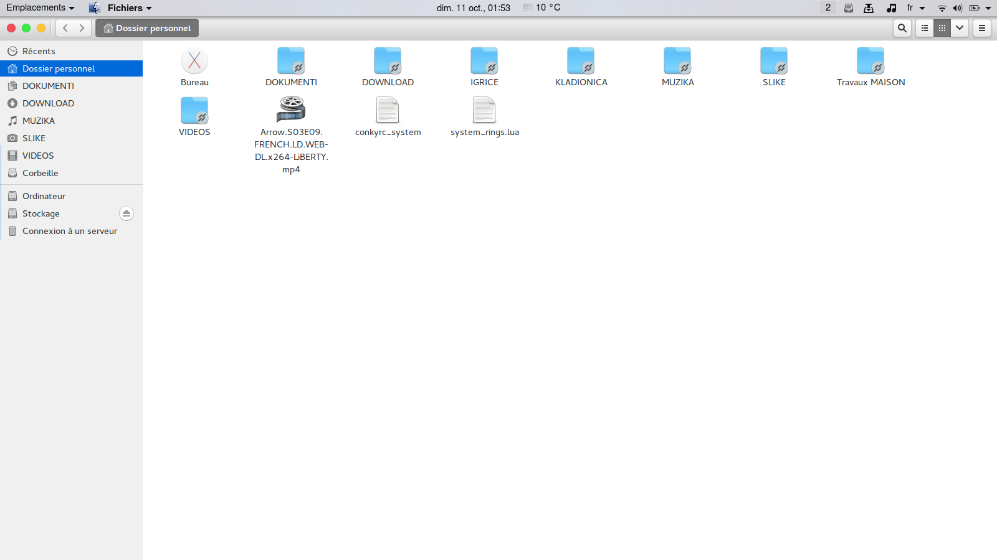Open the 10 °C weather indicator

pos(541,7)
